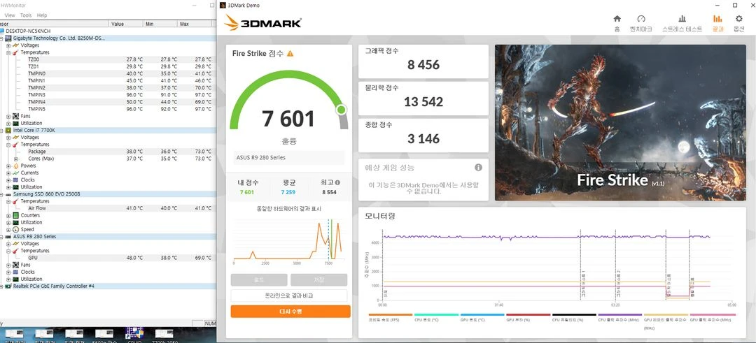Switch to the Results (결과) tab
The height and width of the screenshot is (343, 756).
717,22
